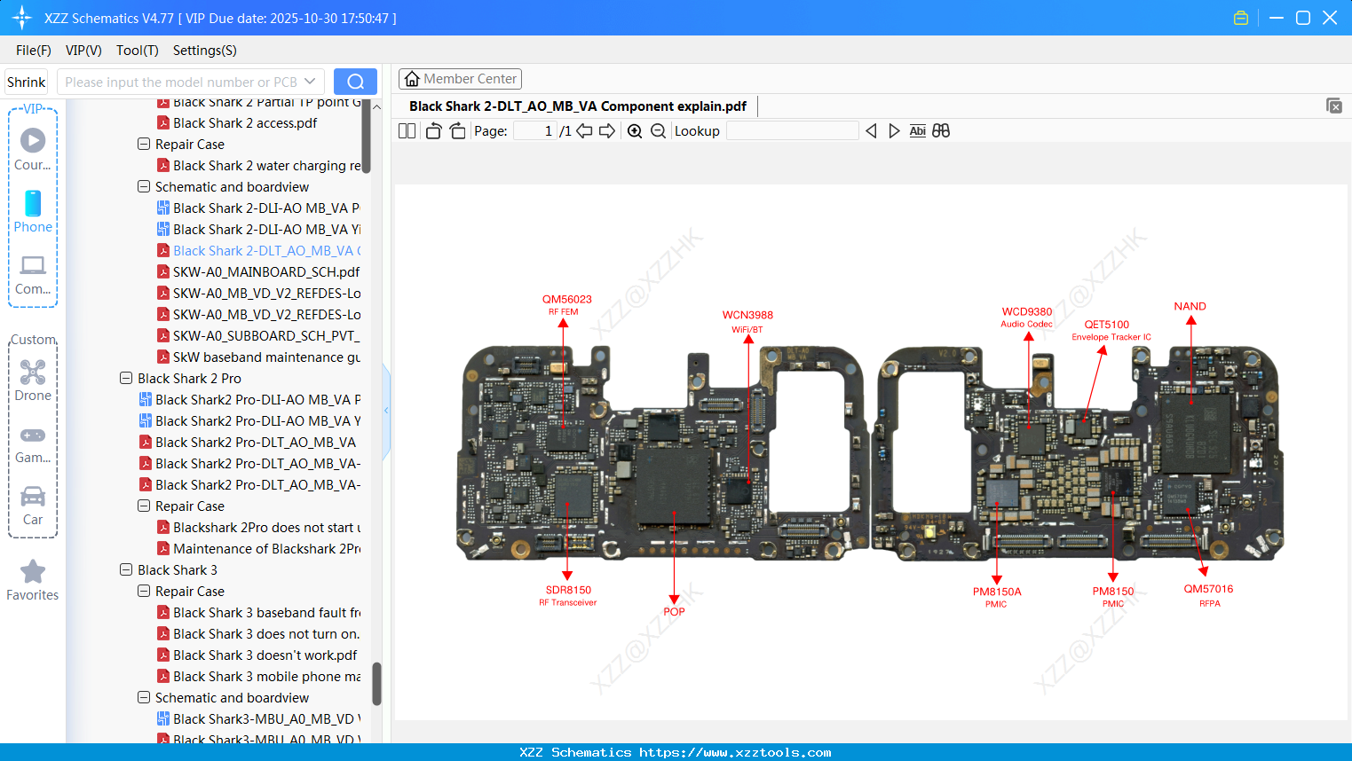Image resolution: width=1352 pixels, height=761 pixels.
Task: Open the Settings(S) menu
Action: (x=204, y=51)
